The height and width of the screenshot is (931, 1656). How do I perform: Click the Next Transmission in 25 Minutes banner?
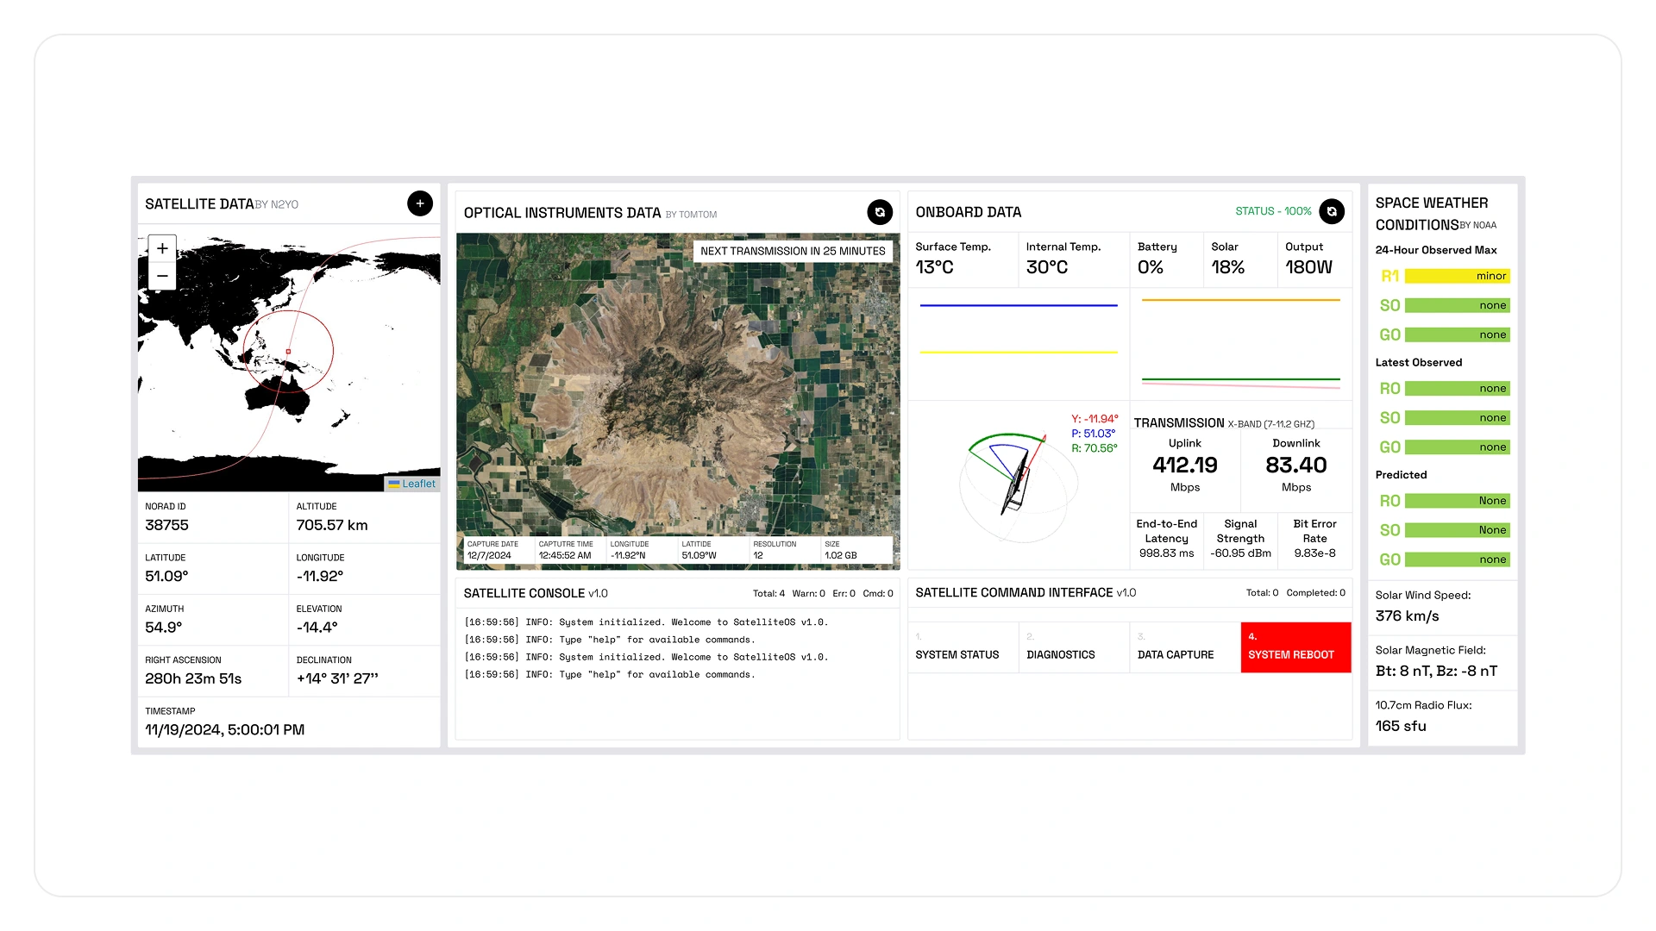[x=792, y=251]
